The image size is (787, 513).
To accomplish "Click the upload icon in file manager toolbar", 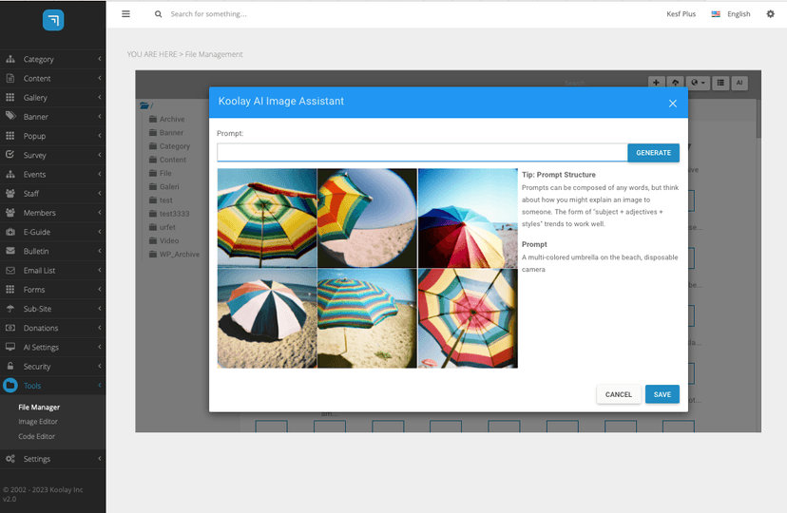I will tap(675, 83).
